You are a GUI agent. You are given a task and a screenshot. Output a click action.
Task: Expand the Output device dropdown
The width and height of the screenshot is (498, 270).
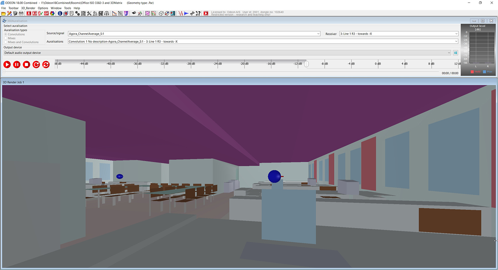(x=449, y=53)
